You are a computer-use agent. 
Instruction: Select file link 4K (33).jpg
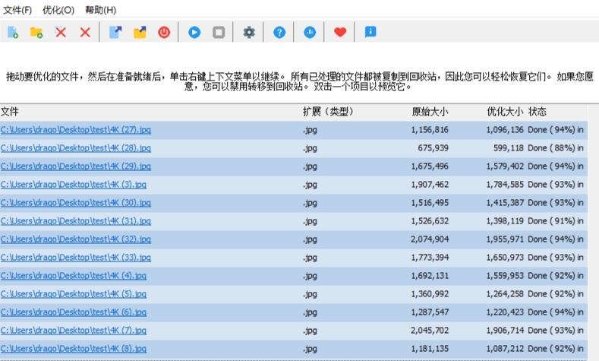click(76, 258)
